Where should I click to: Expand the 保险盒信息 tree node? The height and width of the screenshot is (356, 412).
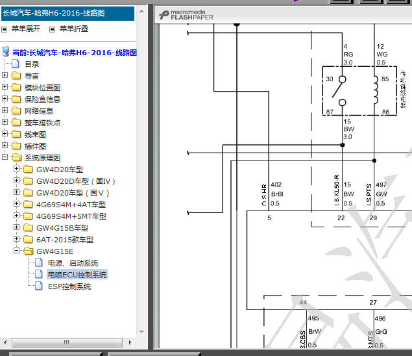click(x=5, y=98)
